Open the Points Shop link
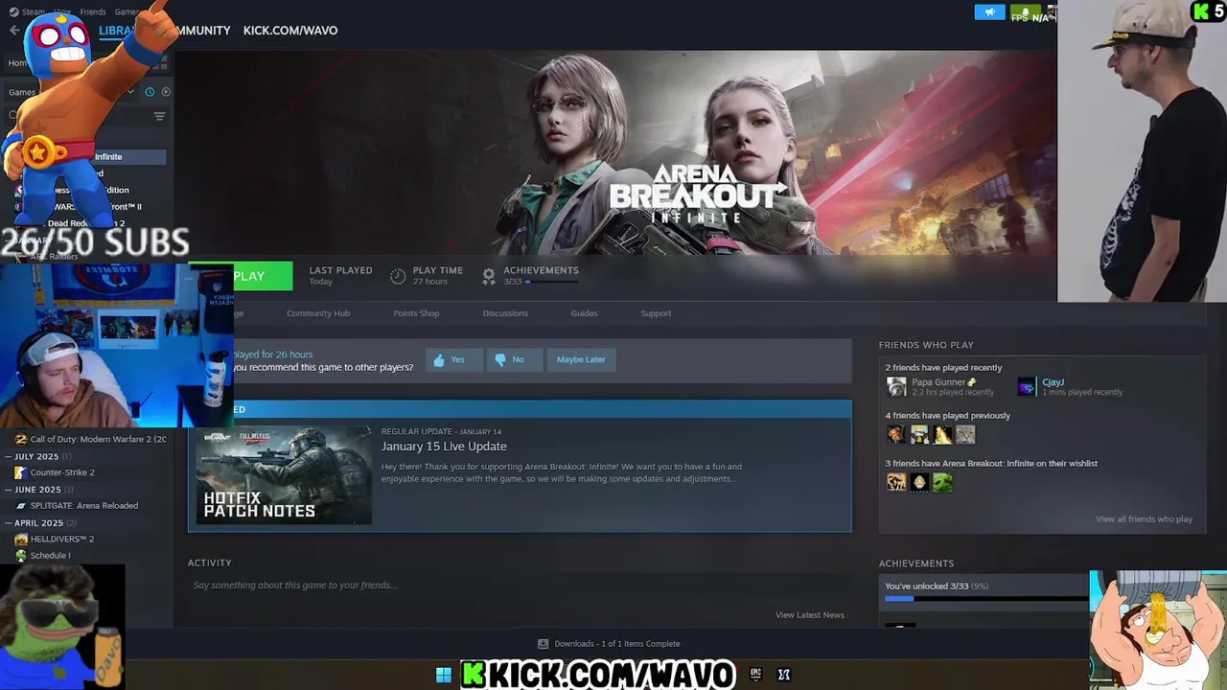 (416, 313)
